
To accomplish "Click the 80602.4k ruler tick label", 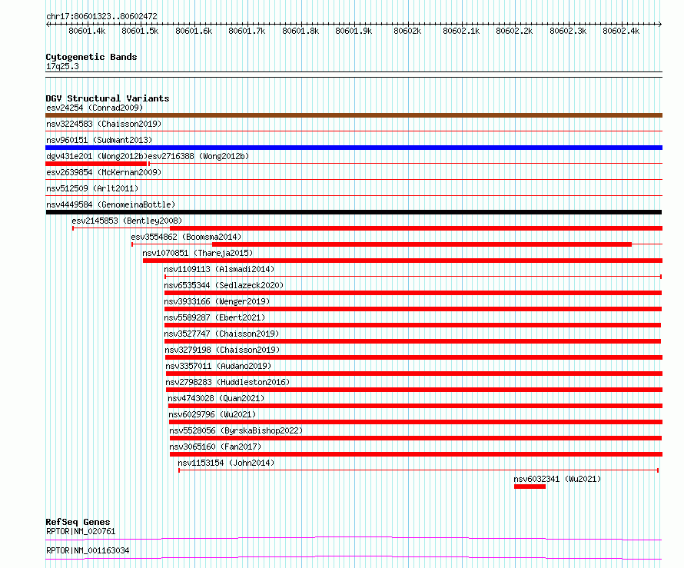I will pyautogui.click(x=621, y=31).
